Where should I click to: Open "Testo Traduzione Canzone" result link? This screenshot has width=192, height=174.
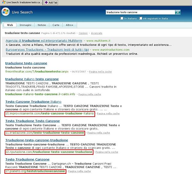[28, 160]
